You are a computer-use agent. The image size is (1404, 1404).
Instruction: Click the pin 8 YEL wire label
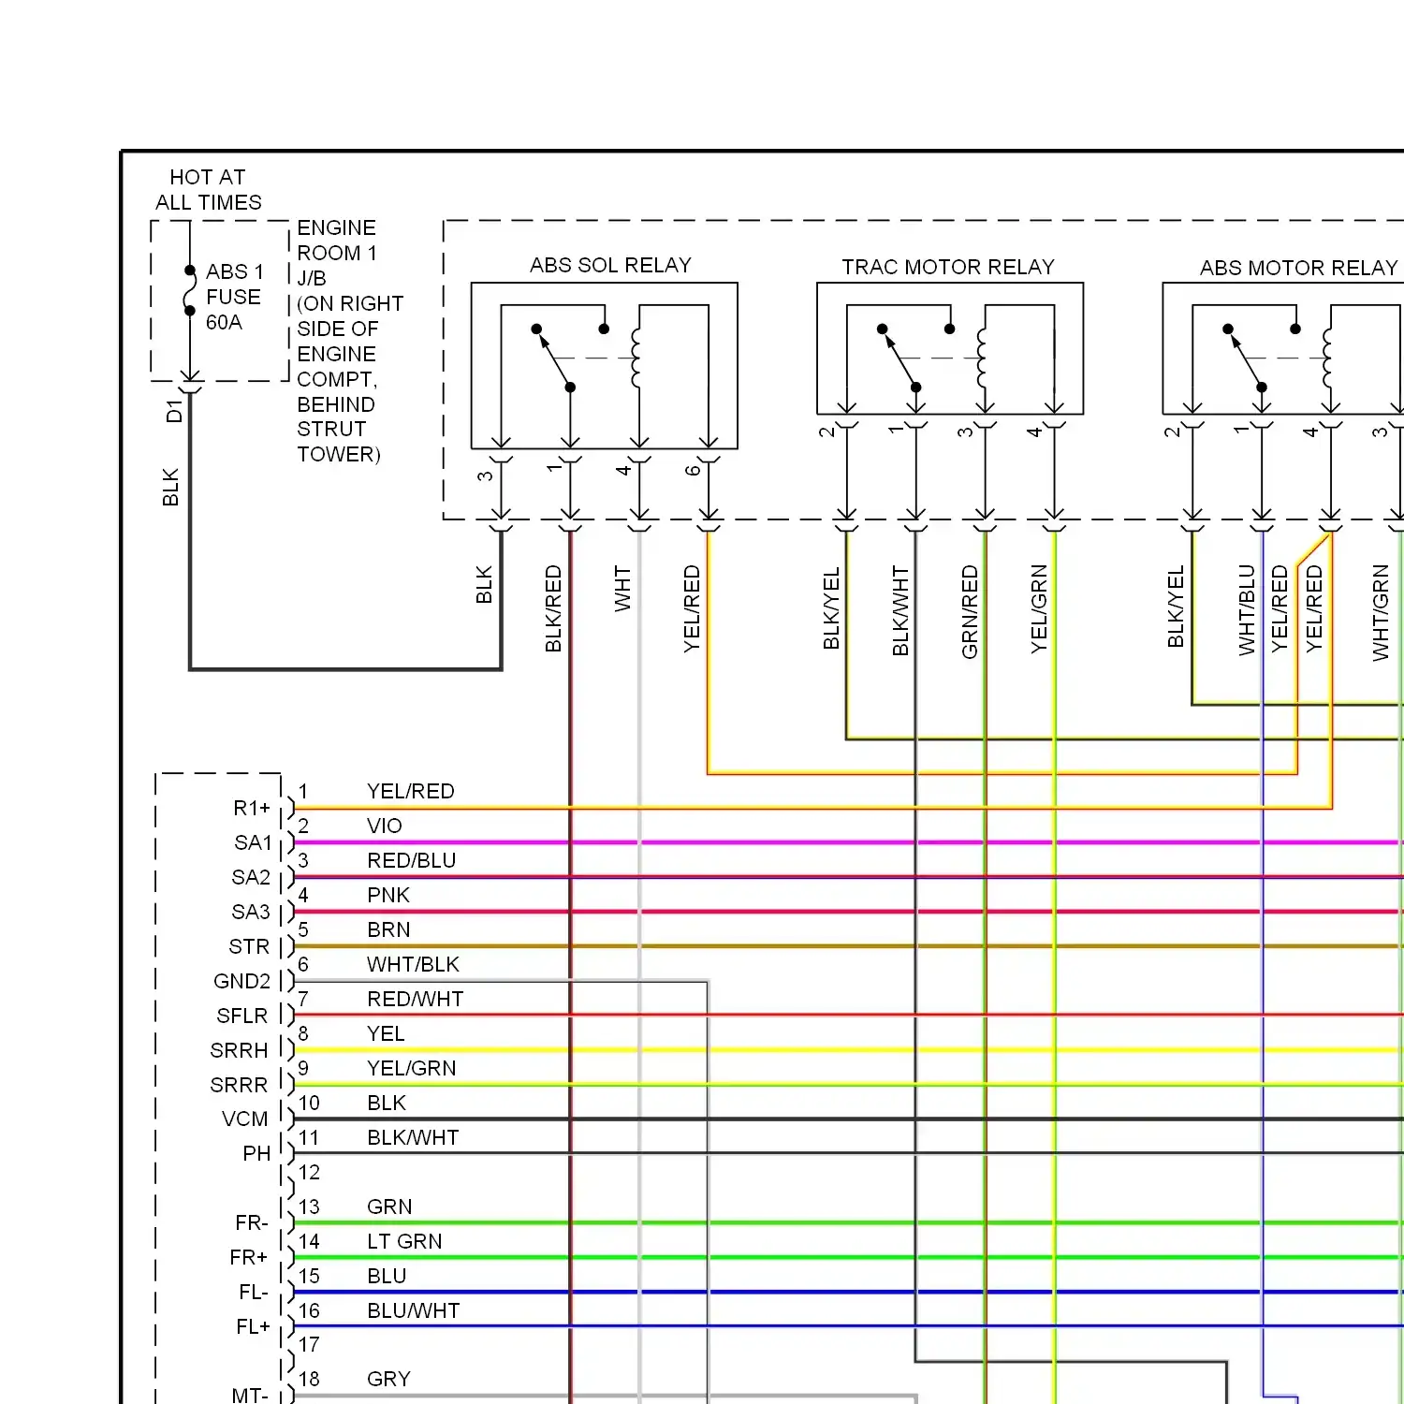(x=386, y=1033)
